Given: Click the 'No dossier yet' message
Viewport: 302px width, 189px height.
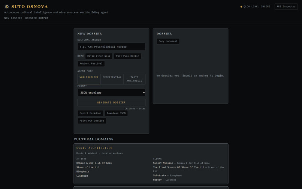Looking at the screenshot, I should 190,76.
